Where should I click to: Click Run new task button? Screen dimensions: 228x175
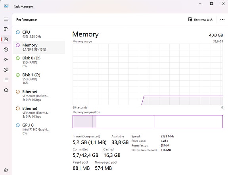[x=200, y=19]
